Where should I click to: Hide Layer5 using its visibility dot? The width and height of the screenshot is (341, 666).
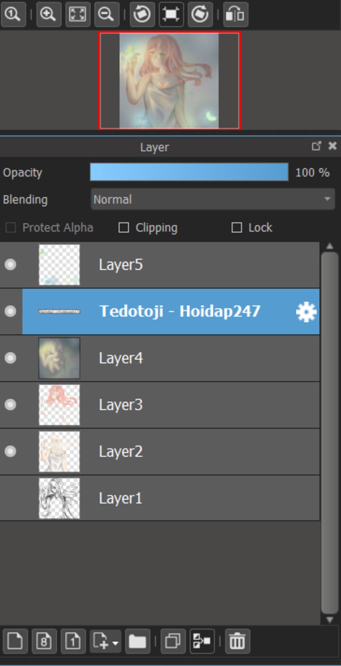10,265
